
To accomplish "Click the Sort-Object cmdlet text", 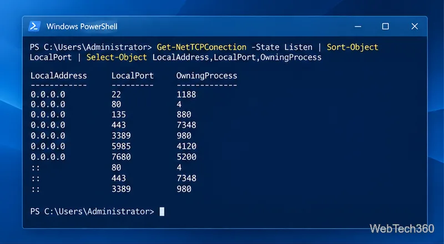I will coord(352,47).
